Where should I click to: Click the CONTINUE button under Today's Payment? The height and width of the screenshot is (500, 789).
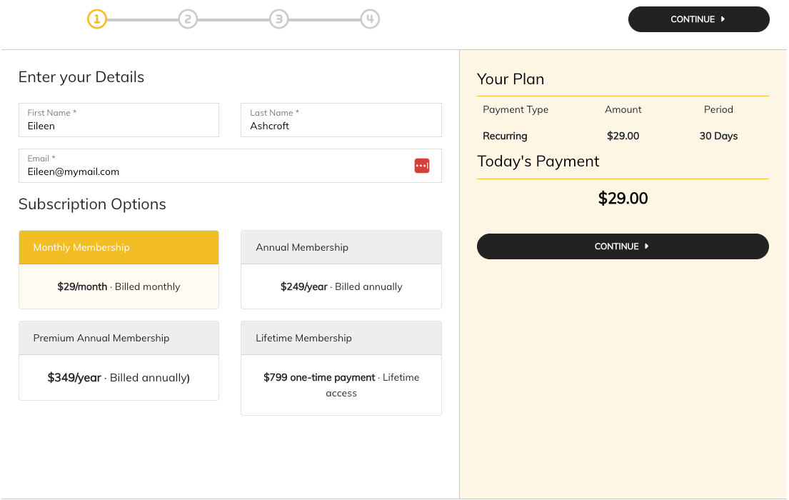pos(623,246)
